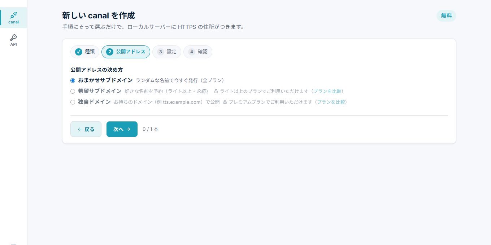Go to step 4 確認
491x245 pixels.
(x=198, y=52)
